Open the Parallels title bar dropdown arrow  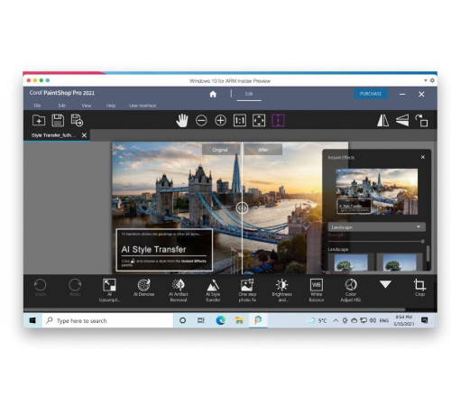coord(426,80)
